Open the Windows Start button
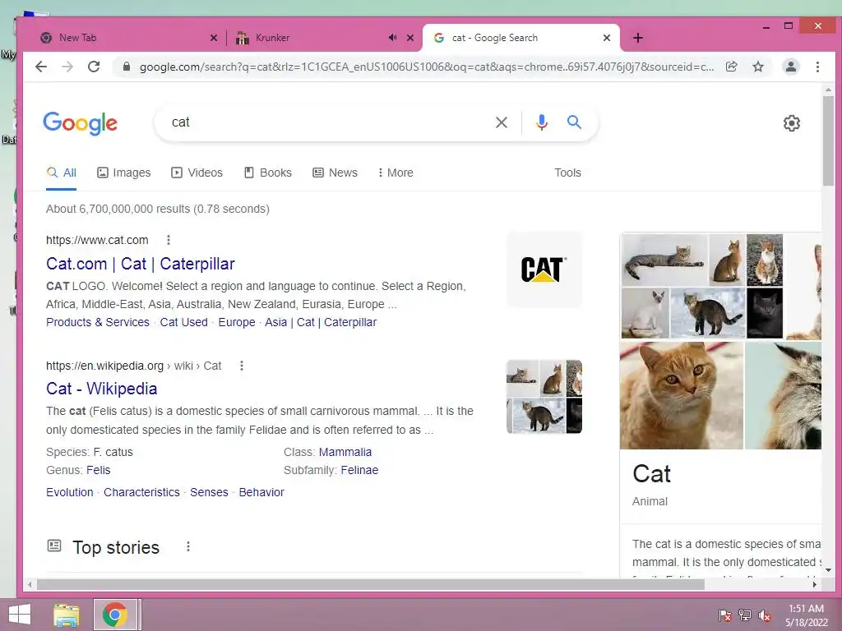842x631 pixels. coord(20,615)
